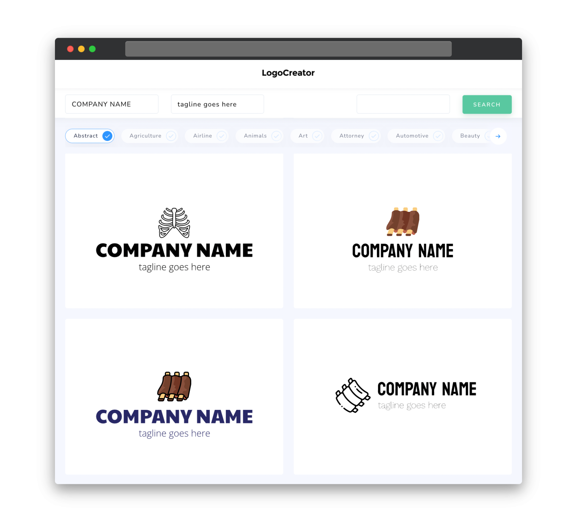Toggle the Animals category filter
The height and width of the screenshot is (522, 577).
pyautogui.click(x=260, y=136)
